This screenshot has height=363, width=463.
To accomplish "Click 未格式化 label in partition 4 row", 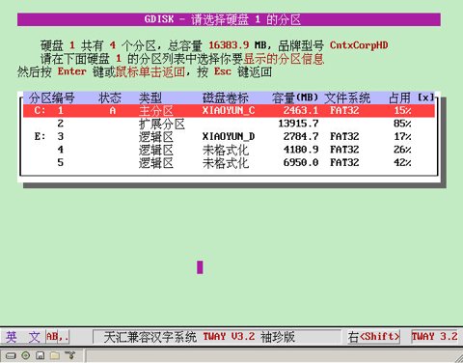I will coord(226,150).
